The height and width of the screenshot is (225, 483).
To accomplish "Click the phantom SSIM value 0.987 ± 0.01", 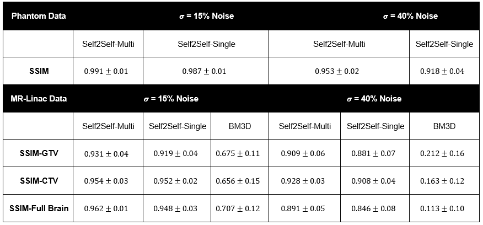I will (205, 71).
